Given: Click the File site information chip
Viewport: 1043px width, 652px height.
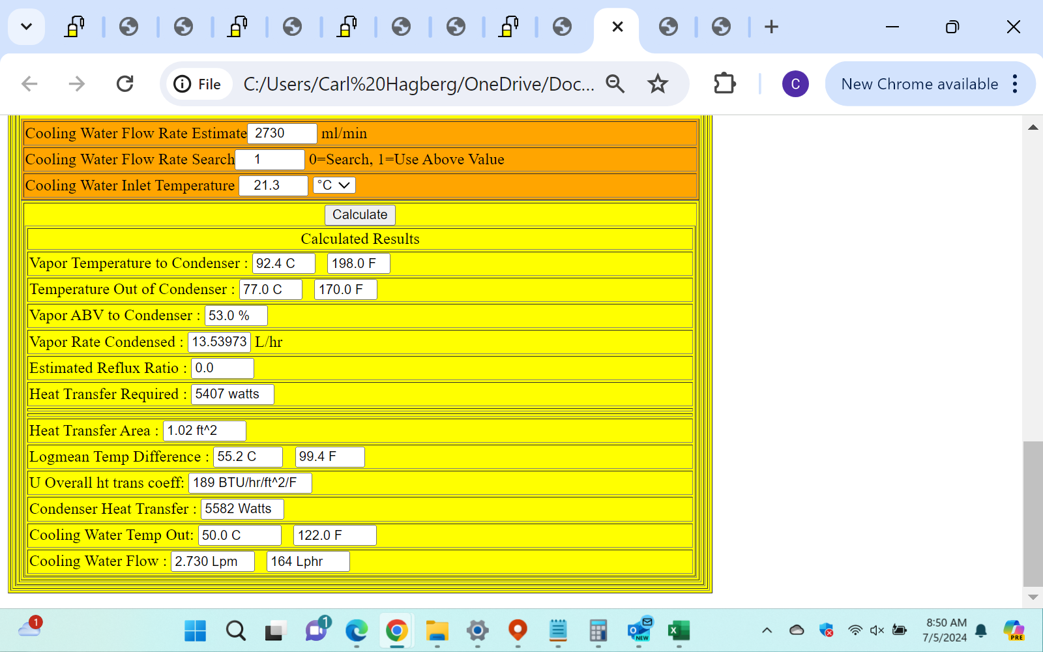Looking at the screenshot, I should click(x=198, y=84).
